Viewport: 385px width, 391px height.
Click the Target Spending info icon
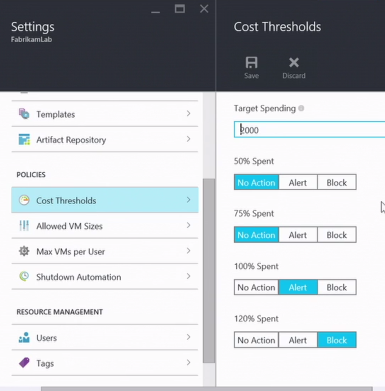coord(301,108)
